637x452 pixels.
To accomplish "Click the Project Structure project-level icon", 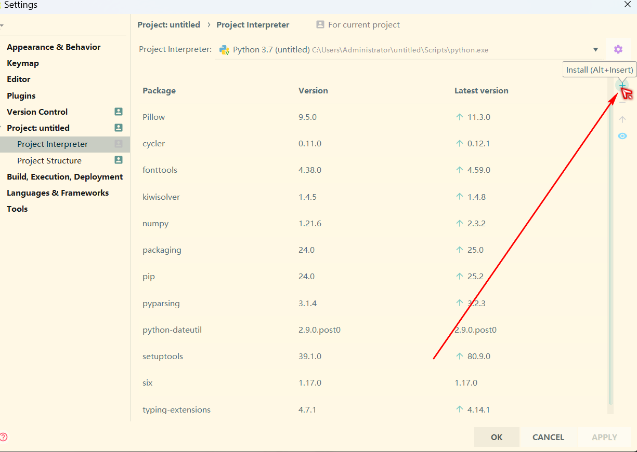I will pos(119,160).
